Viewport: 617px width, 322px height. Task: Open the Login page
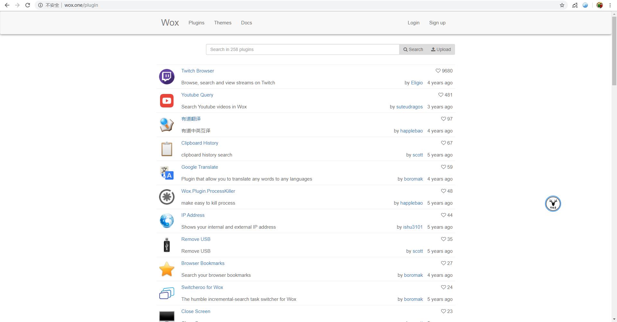click(414, 23)
